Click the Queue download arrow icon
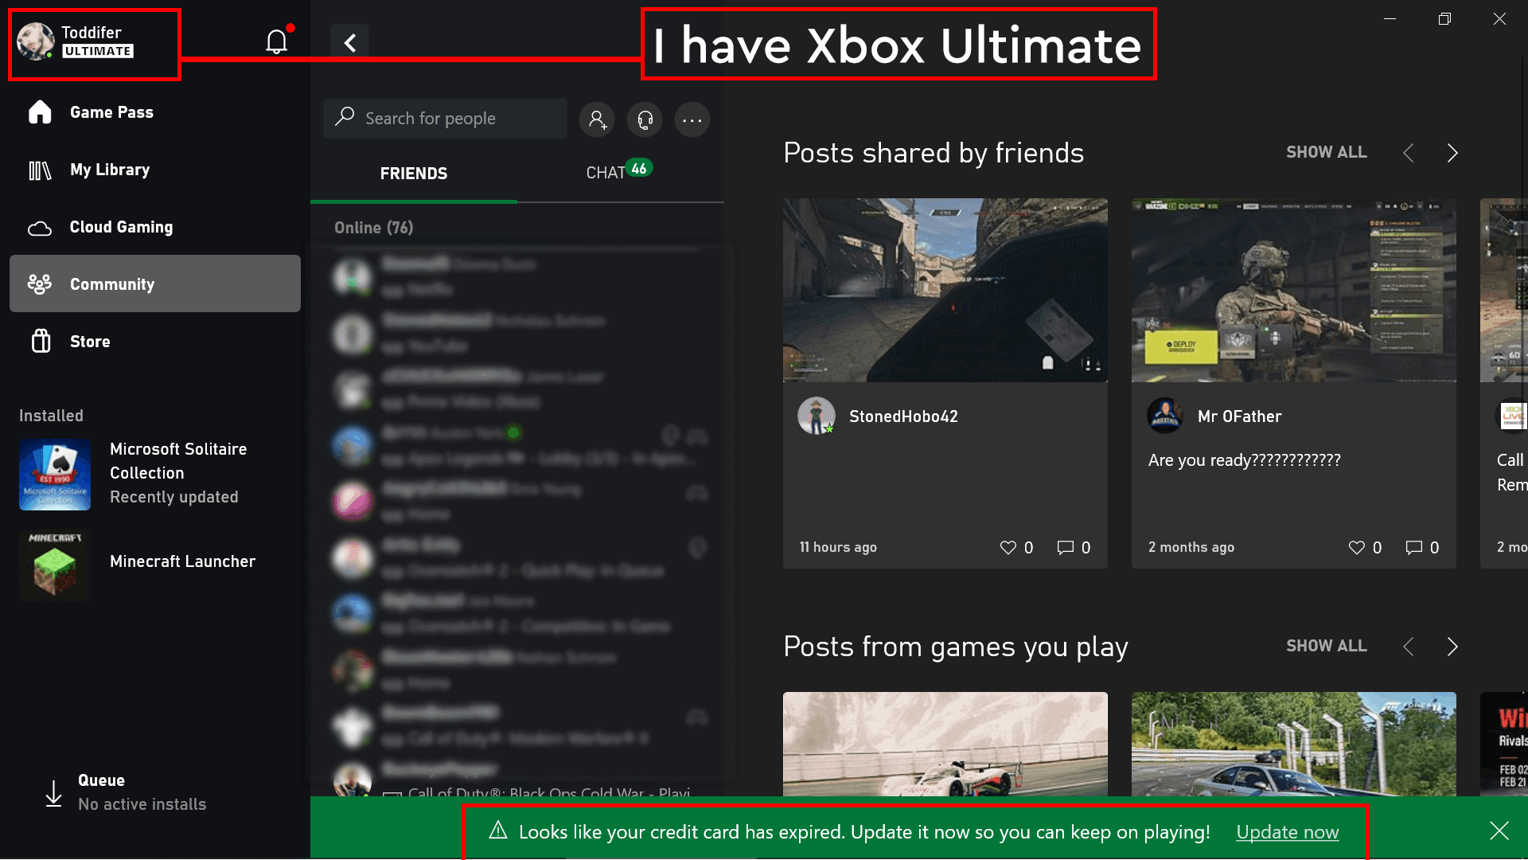The height and width of the screenshot is (860, 1528). 53,793
